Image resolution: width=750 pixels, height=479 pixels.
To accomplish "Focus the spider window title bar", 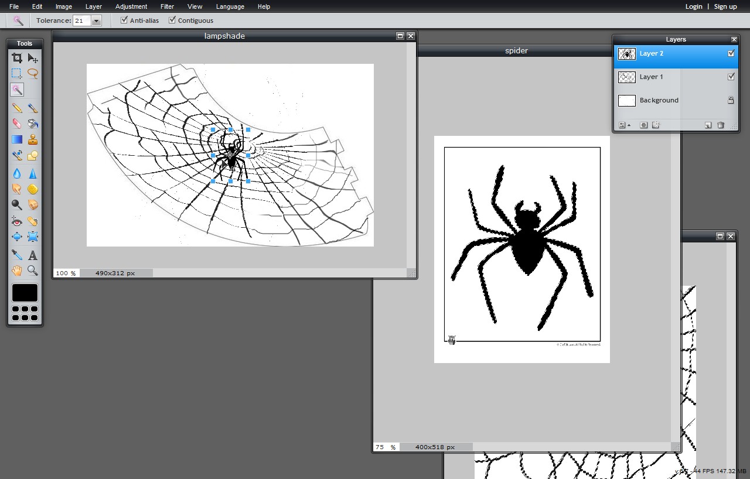I will (x=516, y=50).
